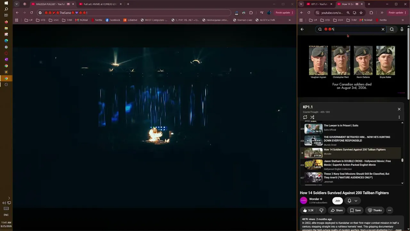Image resolution: width=410 pixels, height=231 pixels.
Task: Open Apps grid in right bookmarks bar
Action: (302, 20)
